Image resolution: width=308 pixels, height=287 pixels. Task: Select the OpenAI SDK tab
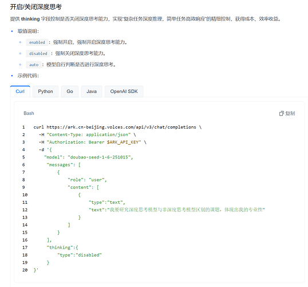[x=124, y=91]
